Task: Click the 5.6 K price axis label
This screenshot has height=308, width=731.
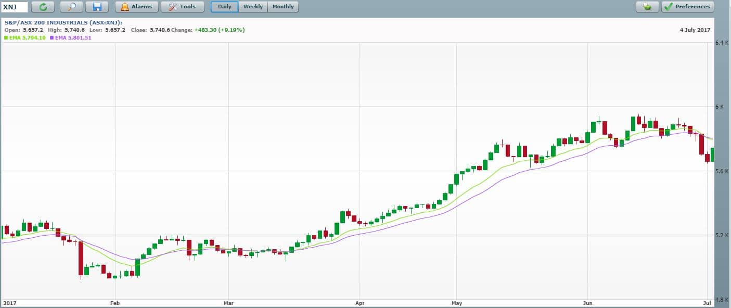Action: click(722, 171)
